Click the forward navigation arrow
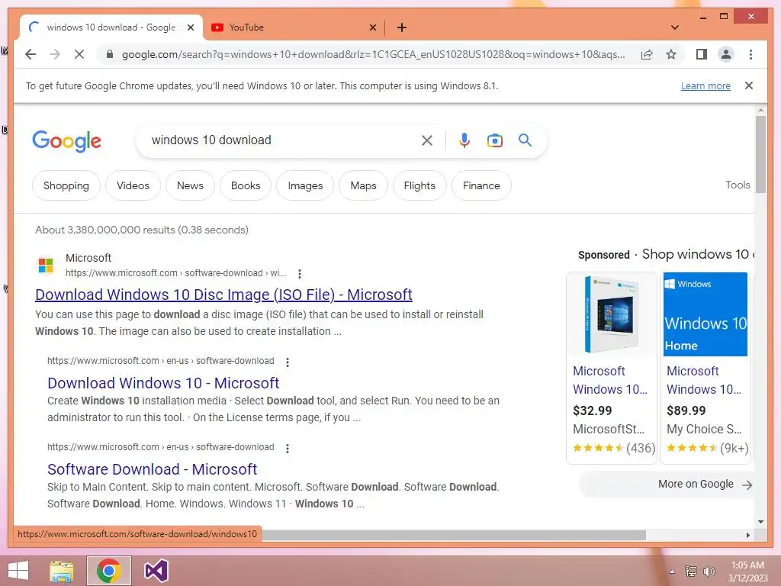The width and height of the screenshot is (781, 586). 55,54
